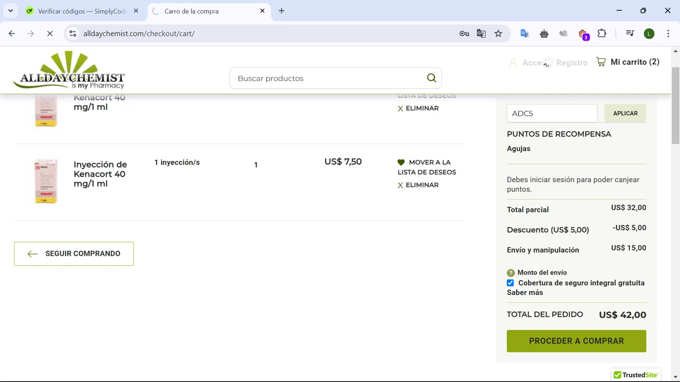Close the Carro de la compra tab
680x382 pixels.
[262, 11]
